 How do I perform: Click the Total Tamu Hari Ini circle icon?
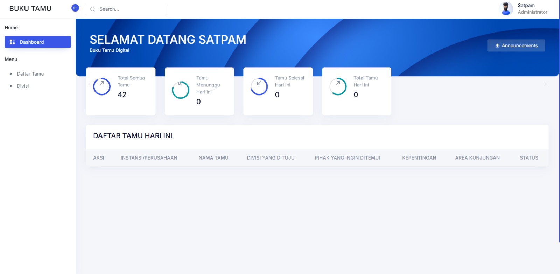338,86
